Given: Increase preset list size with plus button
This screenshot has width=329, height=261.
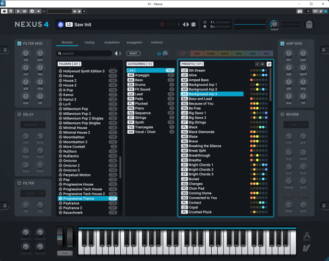Looking at the screenshot, I should [x=262, y=64].
